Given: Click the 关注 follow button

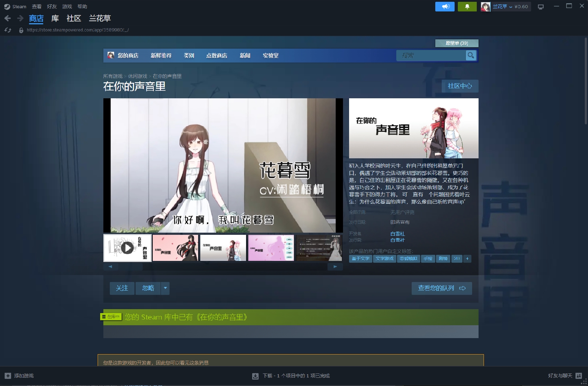Looking at the screenshot, I should point(122,288).
